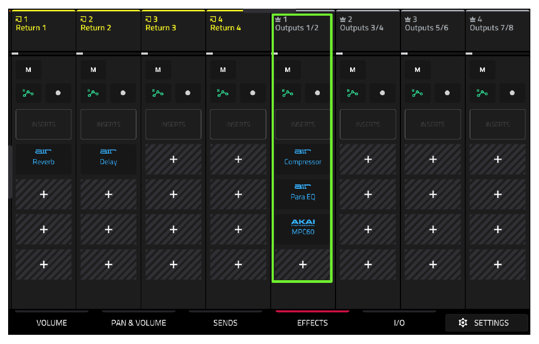This screenshot has height=344, width=539.
Task: Switch to the Pan & Volume tab
Action: 139,323
